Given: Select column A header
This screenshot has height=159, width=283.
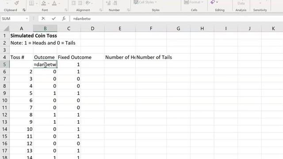Looking at the screenshot, I should [x=21, y=28].
